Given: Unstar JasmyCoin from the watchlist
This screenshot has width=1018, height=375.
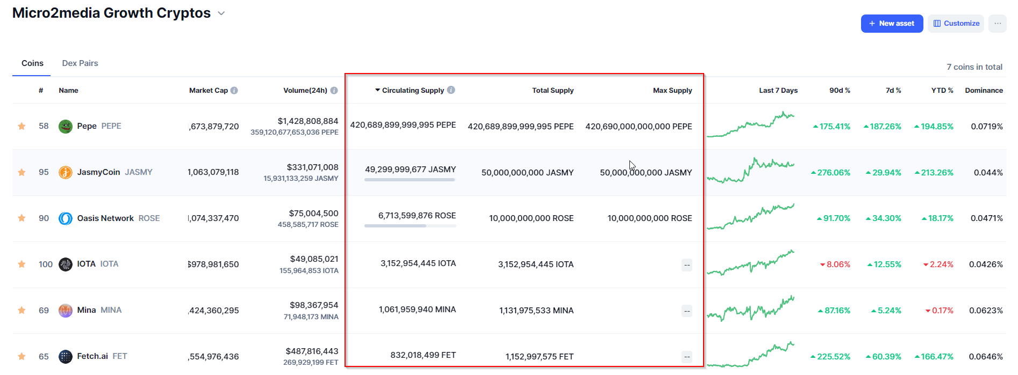Looking at the screenshot, I should tap(21, 172).
